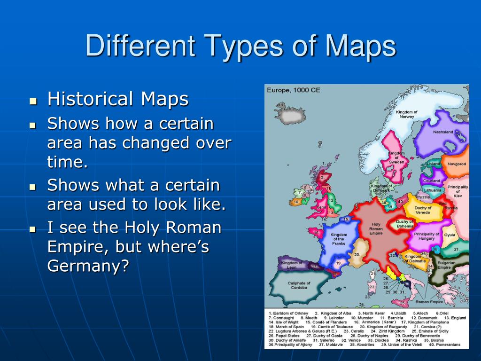Image resolution: width=481 pixels, height=361 pixels.
Task: Click legend entry "17. Kingdom of Pamplona"
Action: pos(425,322)
